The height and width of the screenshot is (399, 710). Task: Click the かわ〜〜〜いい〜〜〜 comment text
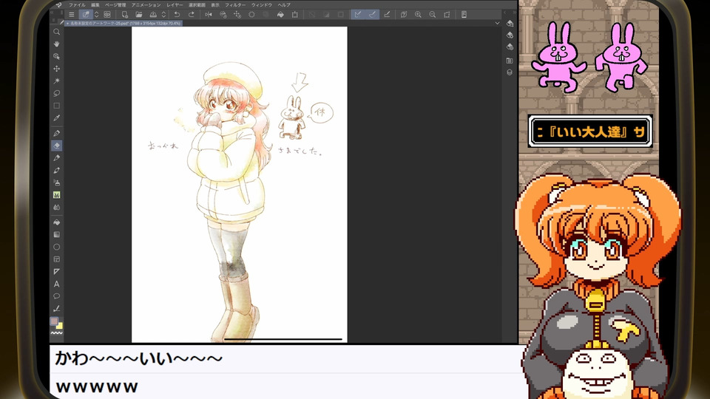[x=139, y=358]
